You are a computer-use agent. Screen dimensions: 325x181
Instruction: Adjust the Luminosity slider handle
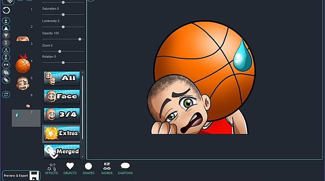click(63, 27)
